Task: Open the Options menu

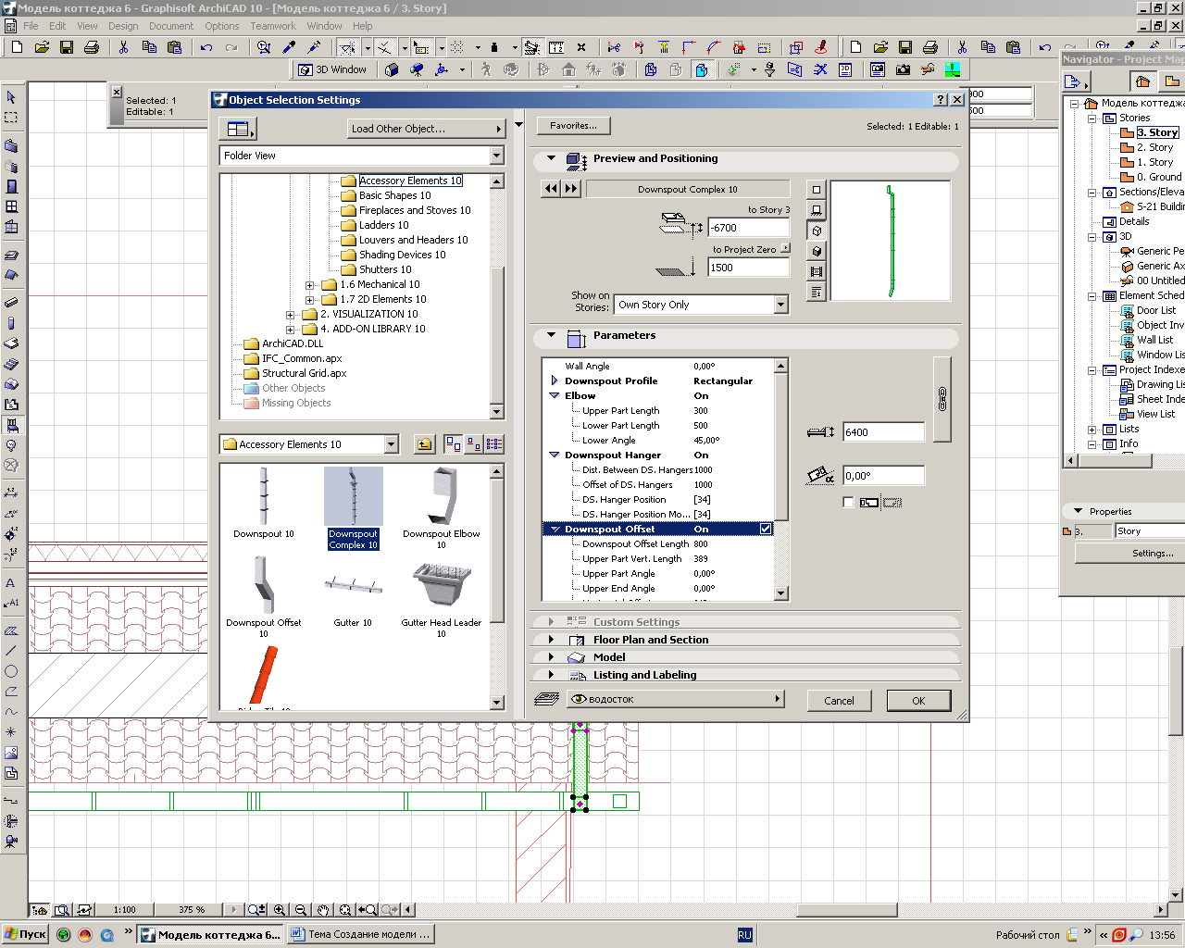Action: (222, 26)
